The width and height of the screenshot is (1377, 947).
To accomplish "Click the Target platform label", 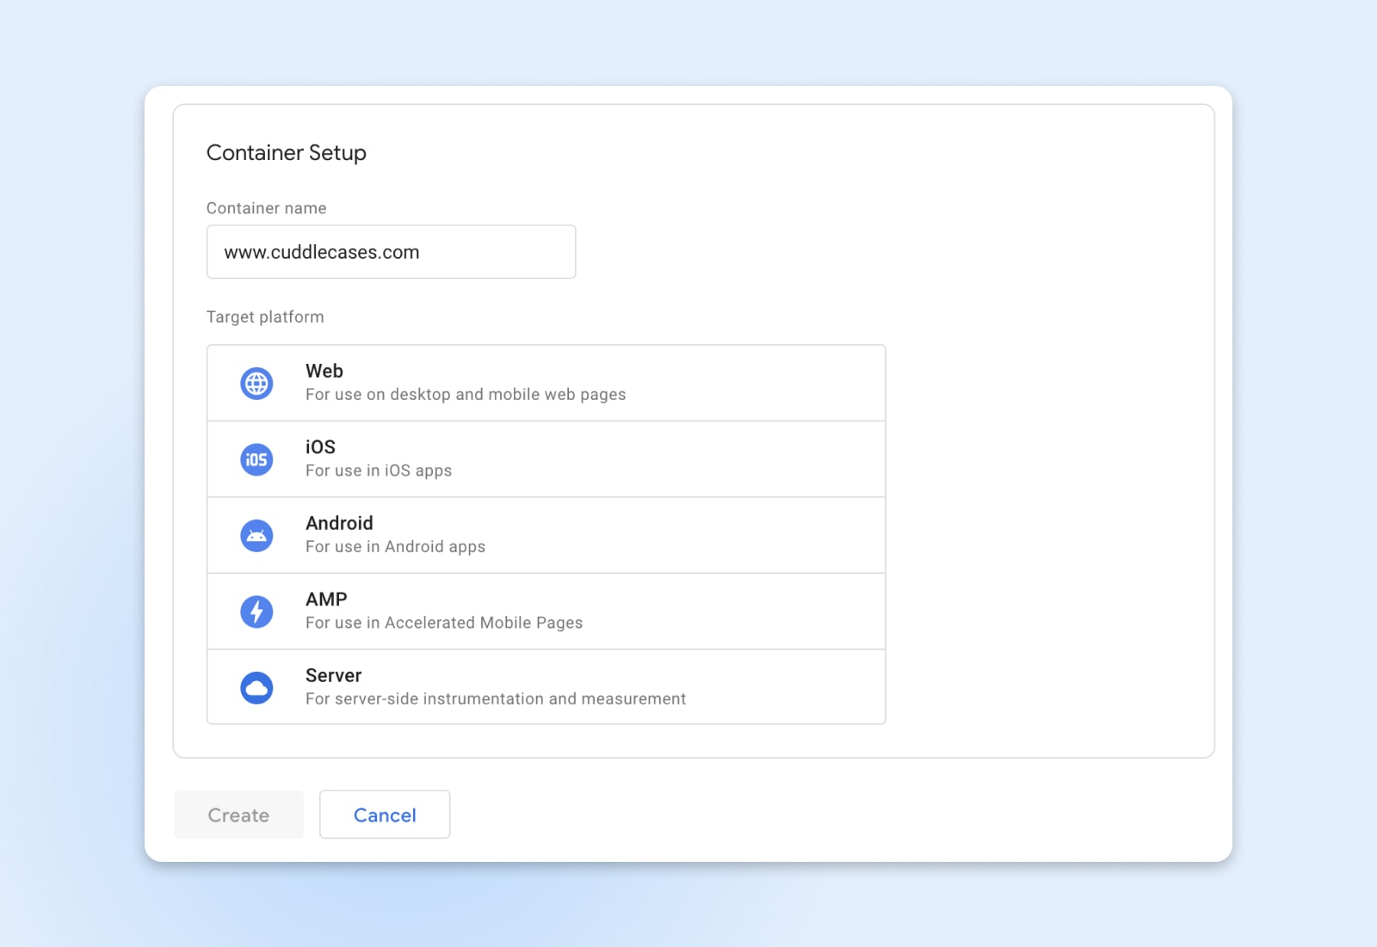I will click(264, 317).
